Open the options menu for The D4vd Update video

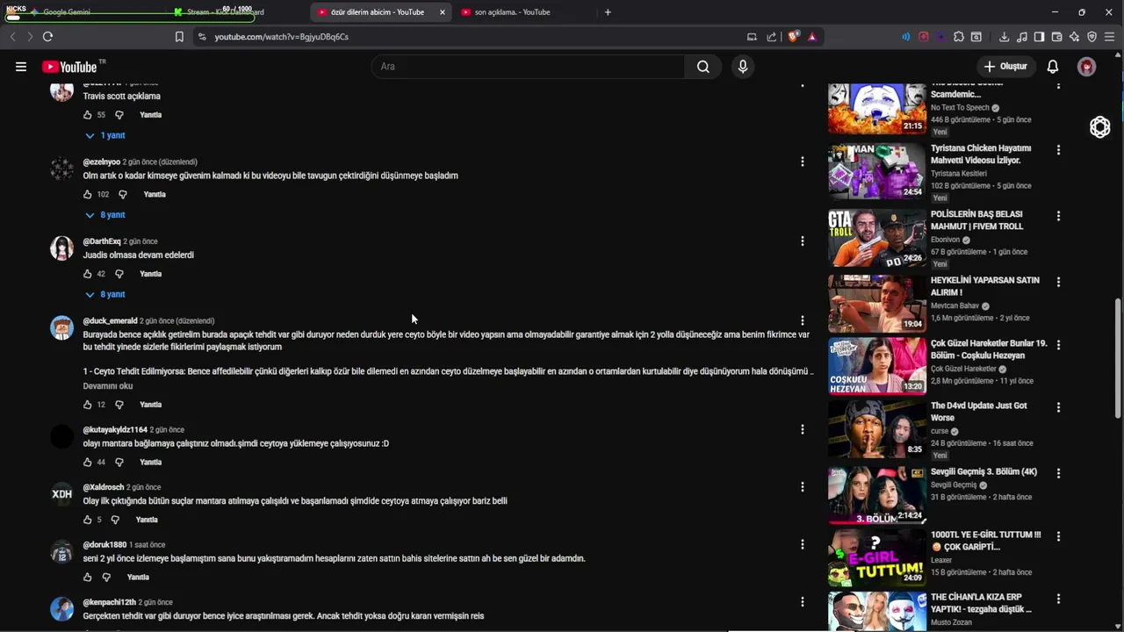(x=1058, y=407)
